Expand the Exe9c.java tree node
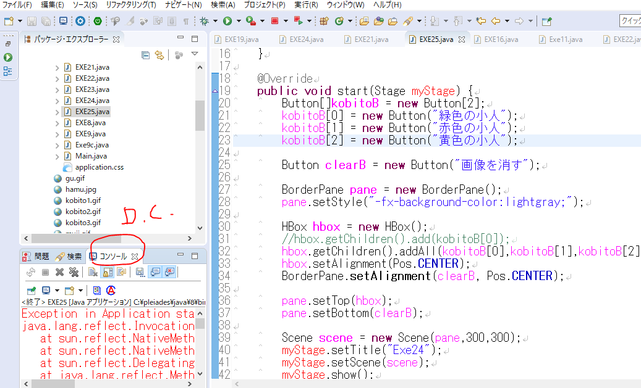641x388 pixels. click(57, 145)
